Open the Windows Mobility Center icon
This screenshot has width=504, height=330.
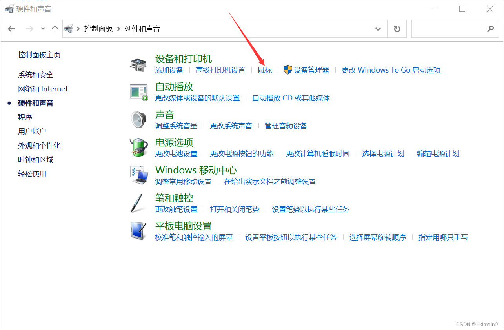pos(139,175)
